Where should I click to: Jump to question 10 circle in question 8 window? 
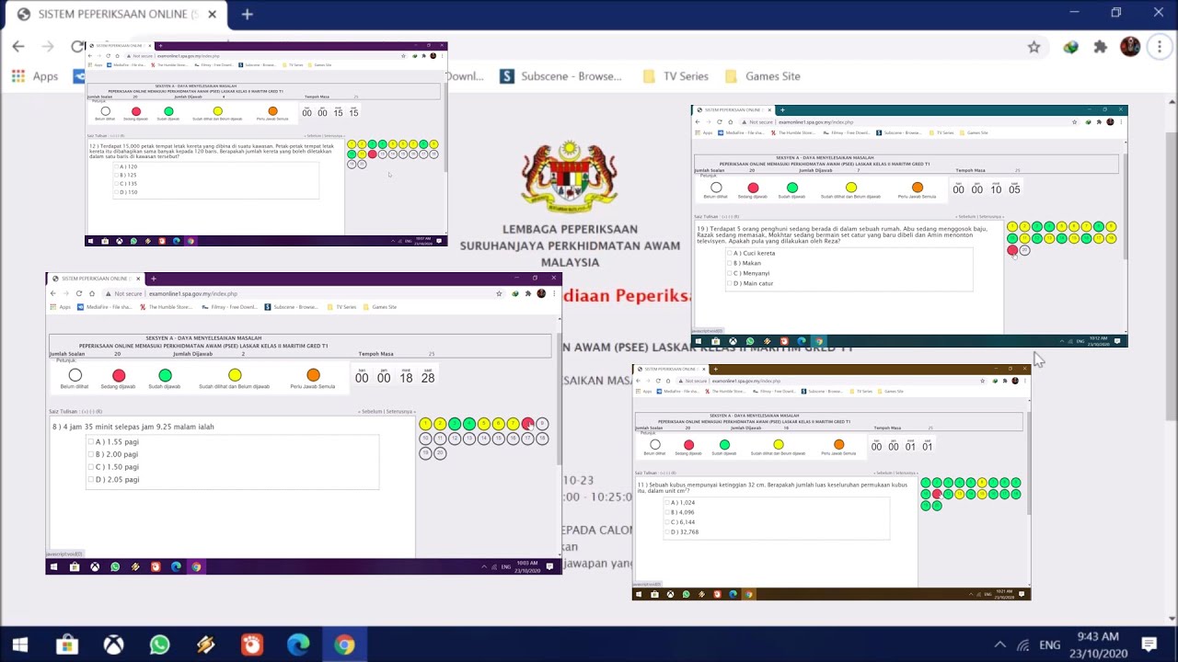point(425,439)
